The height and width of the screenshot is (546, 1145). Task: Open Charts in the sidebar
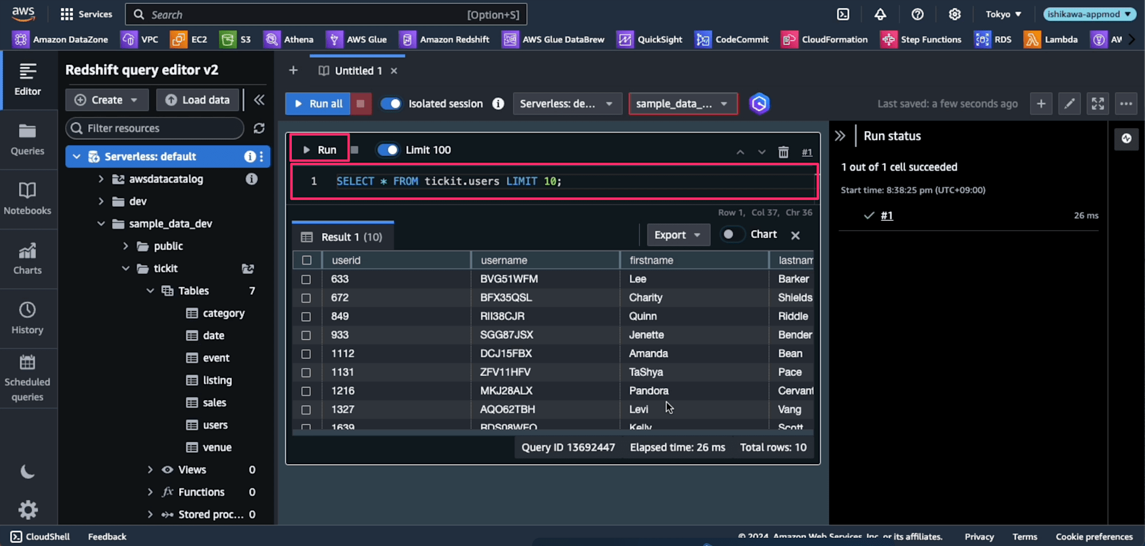tap(27, 259)
